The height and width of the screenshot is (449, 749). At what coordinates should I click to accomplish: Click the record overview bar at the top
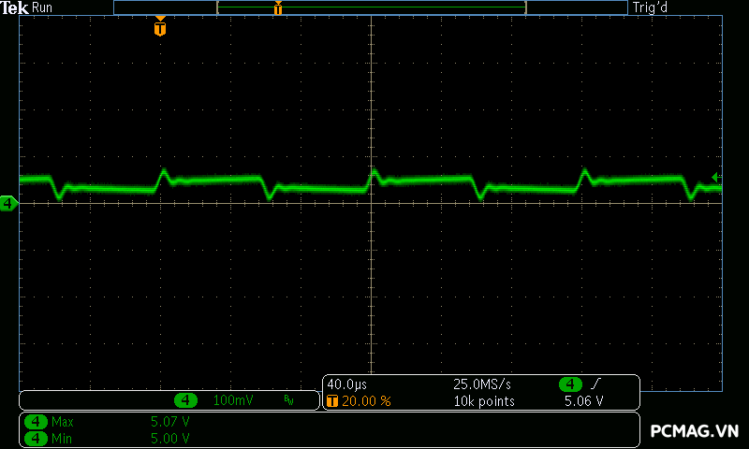click(x=371, y=7)
